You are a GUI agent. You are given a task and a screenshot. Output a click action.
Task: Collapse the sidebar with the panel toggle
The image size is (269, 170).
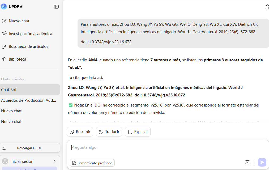pyautogui.click(x=56, y=6)
